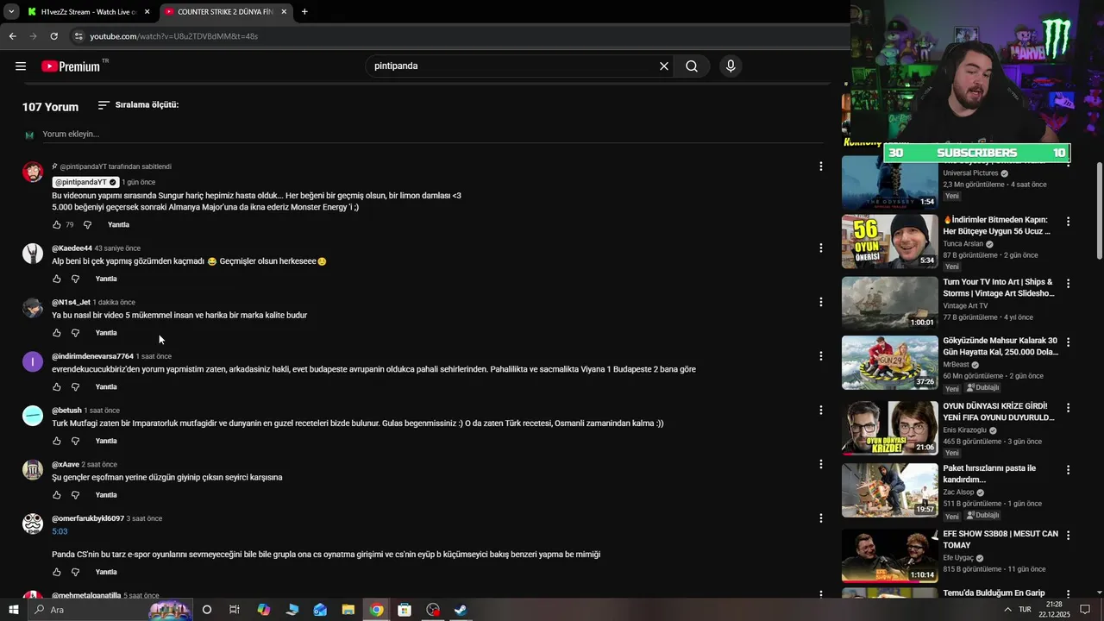Open the OYUN DÜNYASI KRİZE GİRDİ video title
The width and height of the screenshot is (1104, 621).
pos(999,411)
